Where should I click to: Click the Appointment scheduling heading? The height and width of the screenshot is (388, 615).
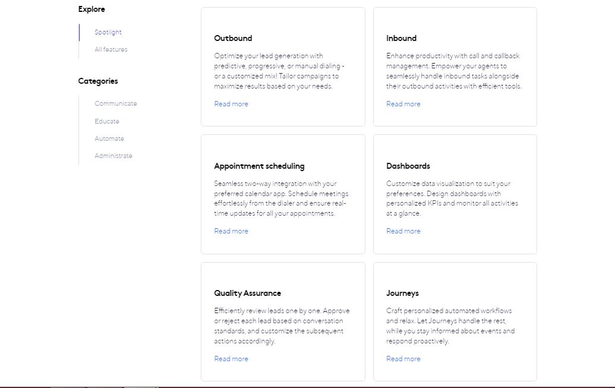(259, 166)
